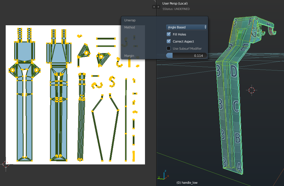
Task: Click the Unwrap panel title
Action: click(130, 20)
